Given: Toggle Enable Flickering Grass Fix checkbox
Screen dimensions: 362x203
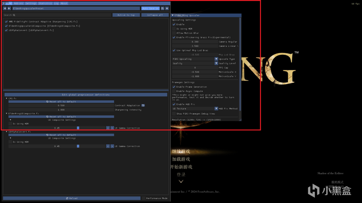Looking at the screenshot, I should point(174,37).
